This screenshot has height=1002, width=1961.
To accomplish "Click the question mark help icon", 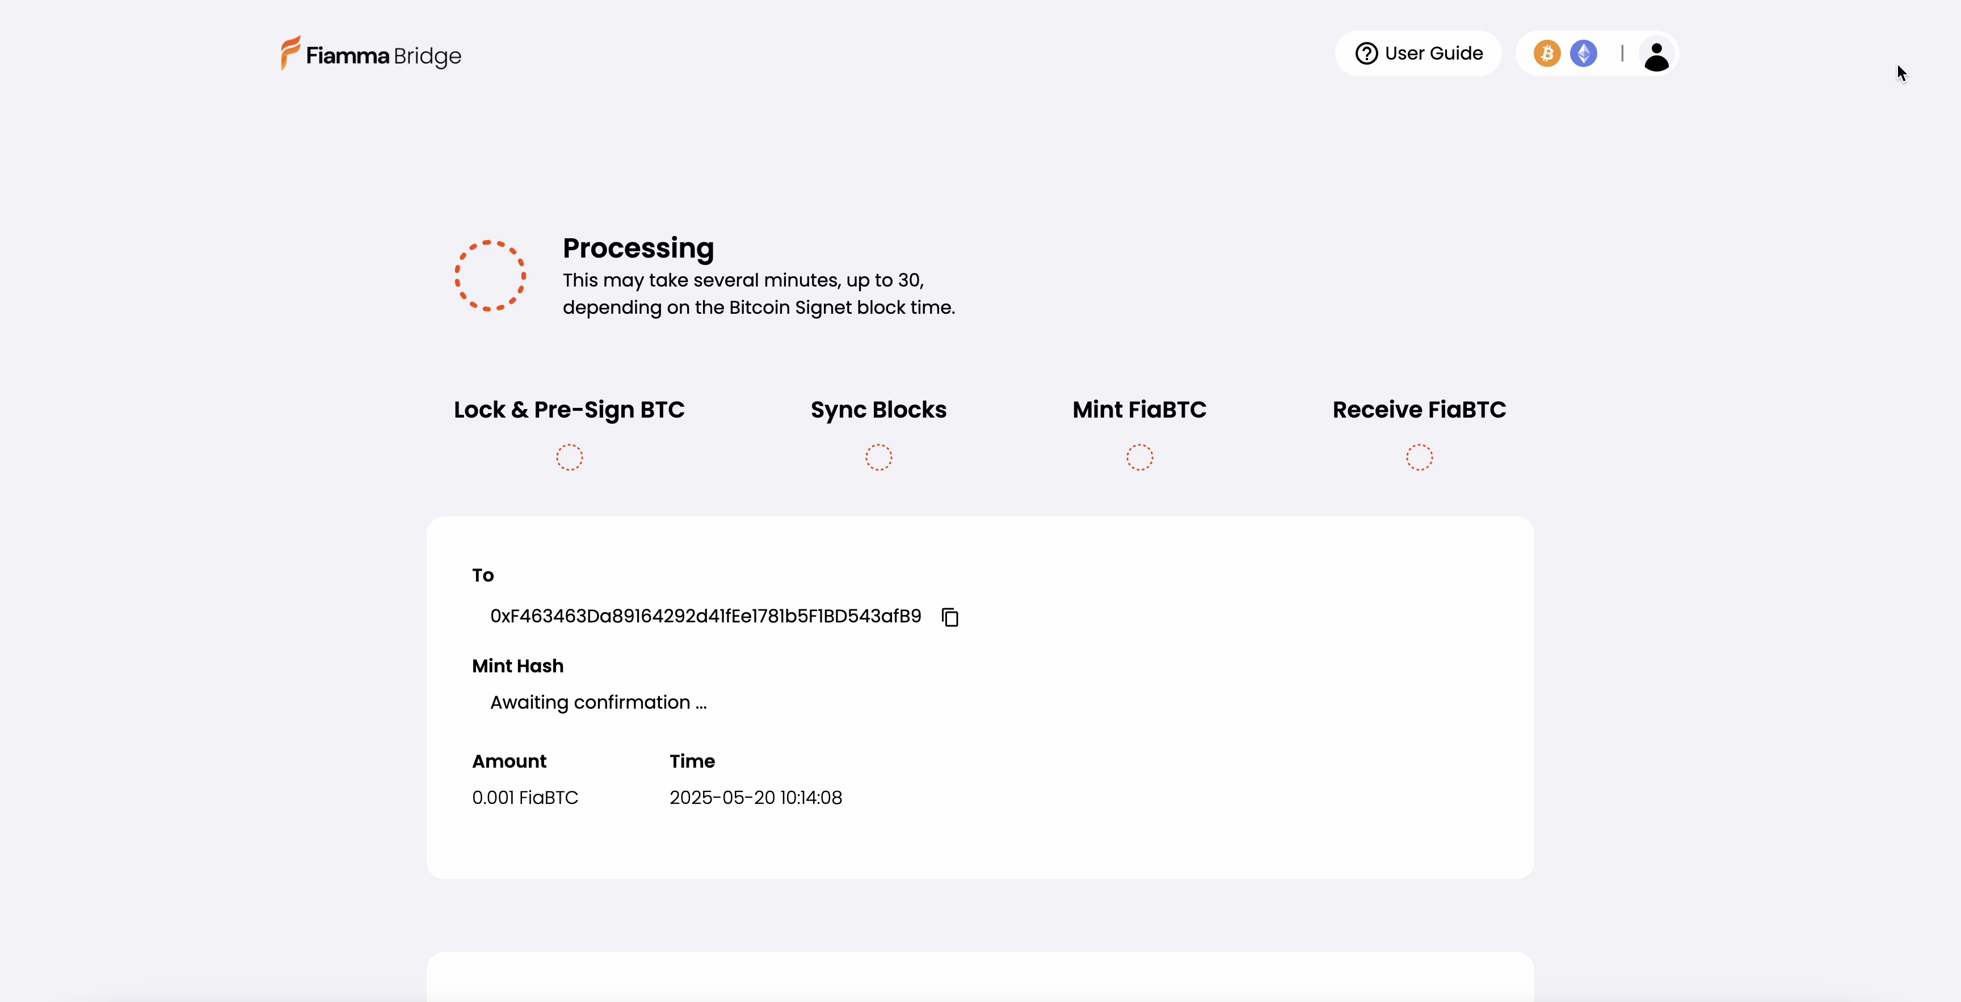I will tap(1366, 53).
